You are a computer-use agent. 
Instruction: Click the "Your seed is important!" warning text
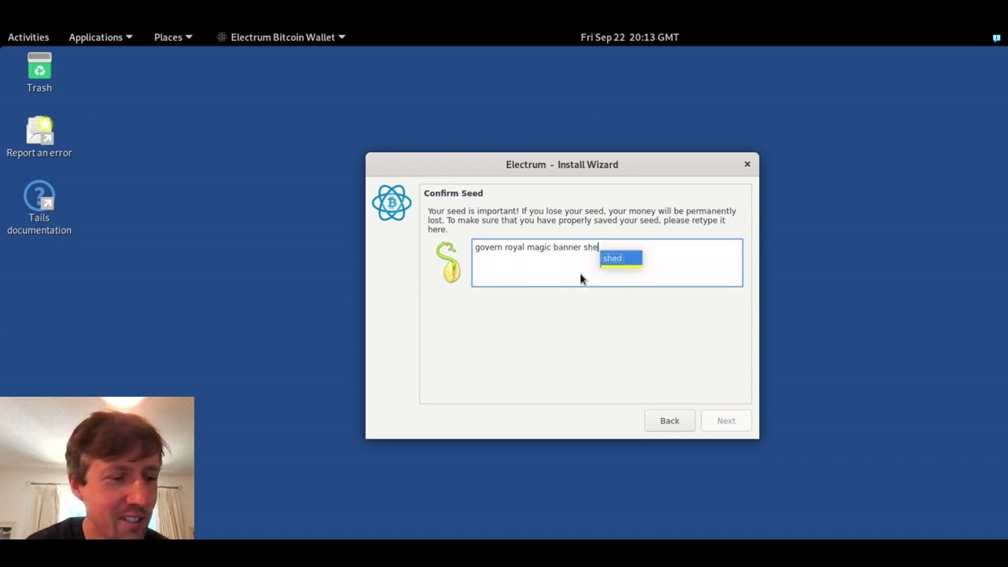pos(582,220)
